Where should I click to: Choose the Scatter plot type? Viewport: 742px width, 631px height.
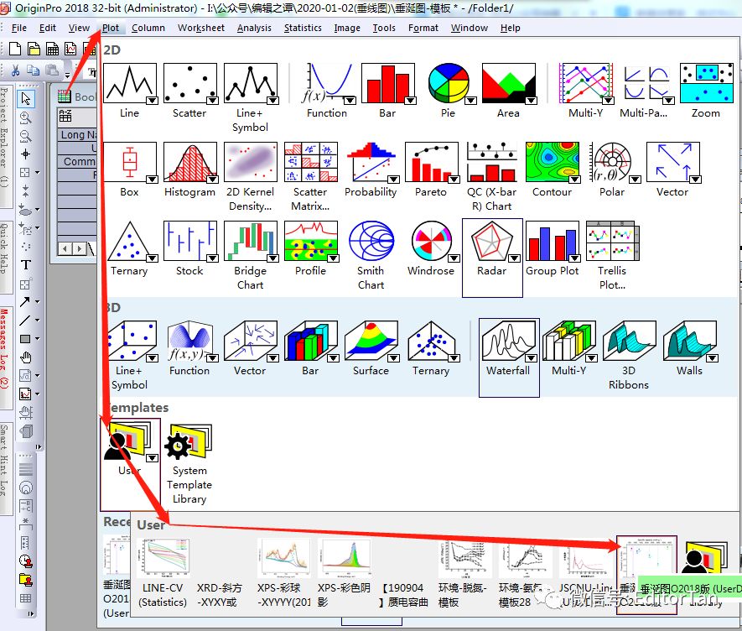point(190,83)
